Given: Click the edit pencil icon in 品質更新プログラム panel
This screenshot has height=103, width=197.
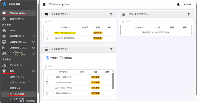Looking at the screenshot, I should click(x=46, y=66).
